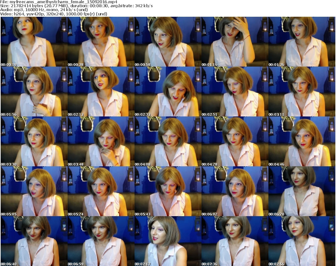Select the thumbnail stamped 00:07:56
This screenshot has height=266, width=336.
pos(302,241)
